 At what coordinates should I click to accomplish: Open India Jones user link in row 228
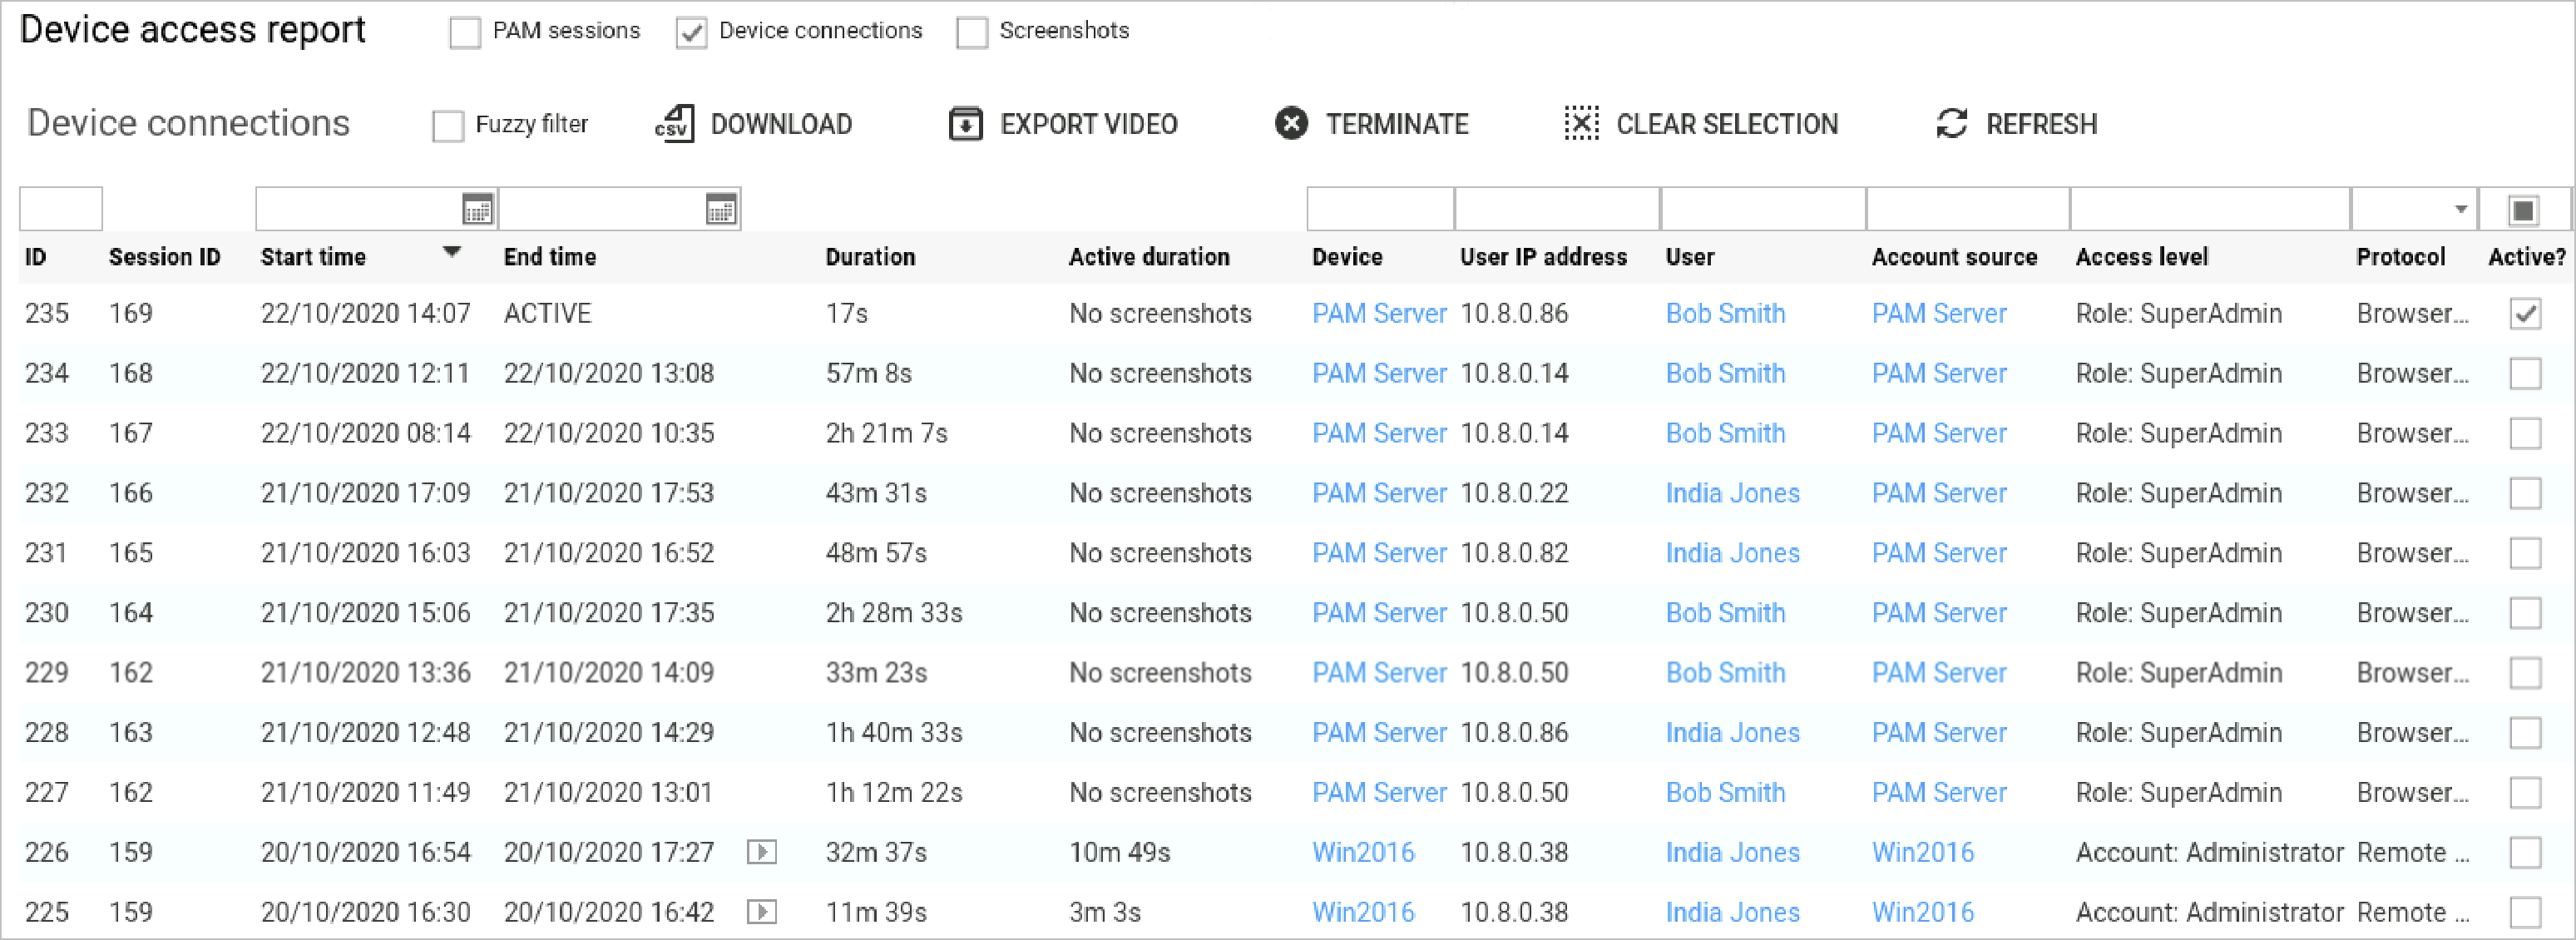pos(1732,733)
